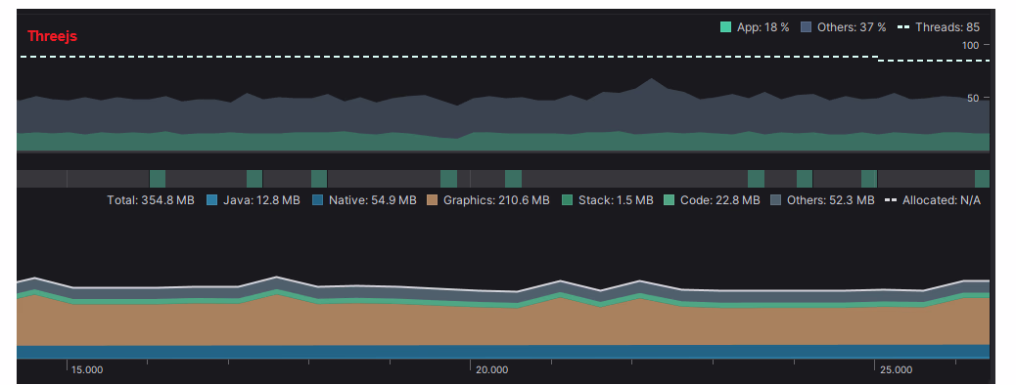
Task: Click the 'Others: 37 %' text
Action: tap(852, 27)
